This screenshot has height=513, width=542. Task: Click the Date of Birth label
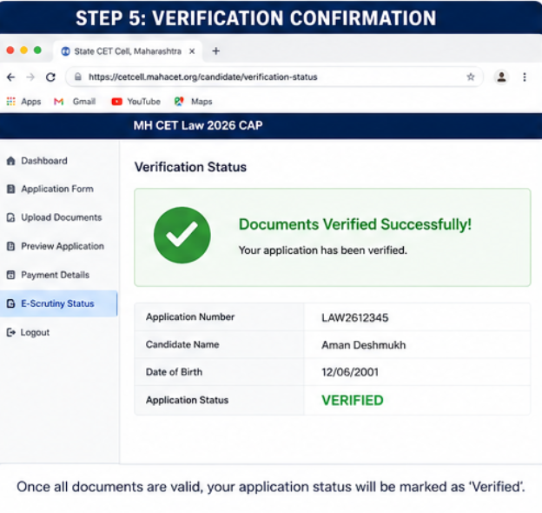point(175,372)
